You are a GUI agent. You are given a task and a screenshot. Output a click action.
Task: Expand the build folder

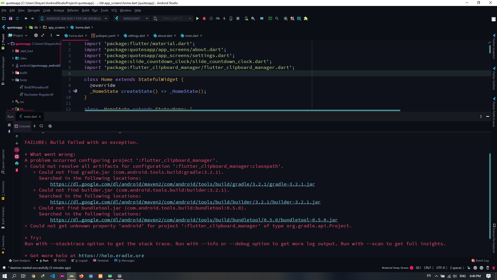[13, 73]
